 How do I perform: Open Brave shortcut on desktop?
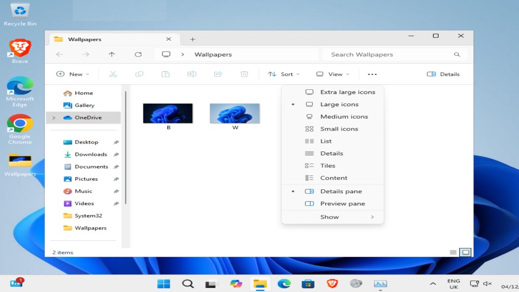[20, 52]
